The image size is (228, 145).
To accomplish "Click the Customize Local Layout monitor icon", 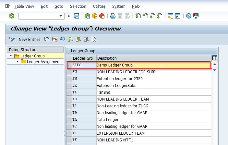I will point(196,16).
